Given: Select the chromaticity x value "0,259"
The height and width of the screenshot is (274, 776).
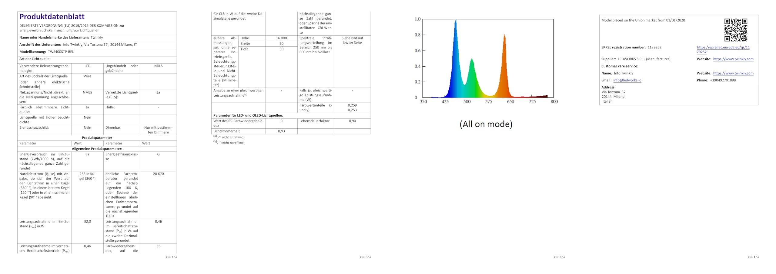Looking at the screenshot, I should tap(352, 105).
